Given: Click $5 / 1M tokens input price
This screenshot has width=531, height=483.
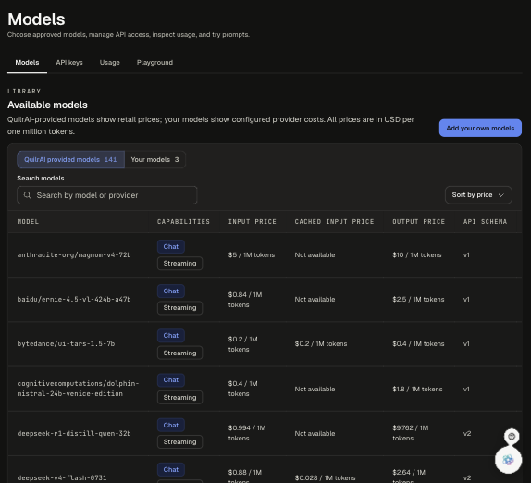Looking at the screenshot, I should tap(252, 254).
